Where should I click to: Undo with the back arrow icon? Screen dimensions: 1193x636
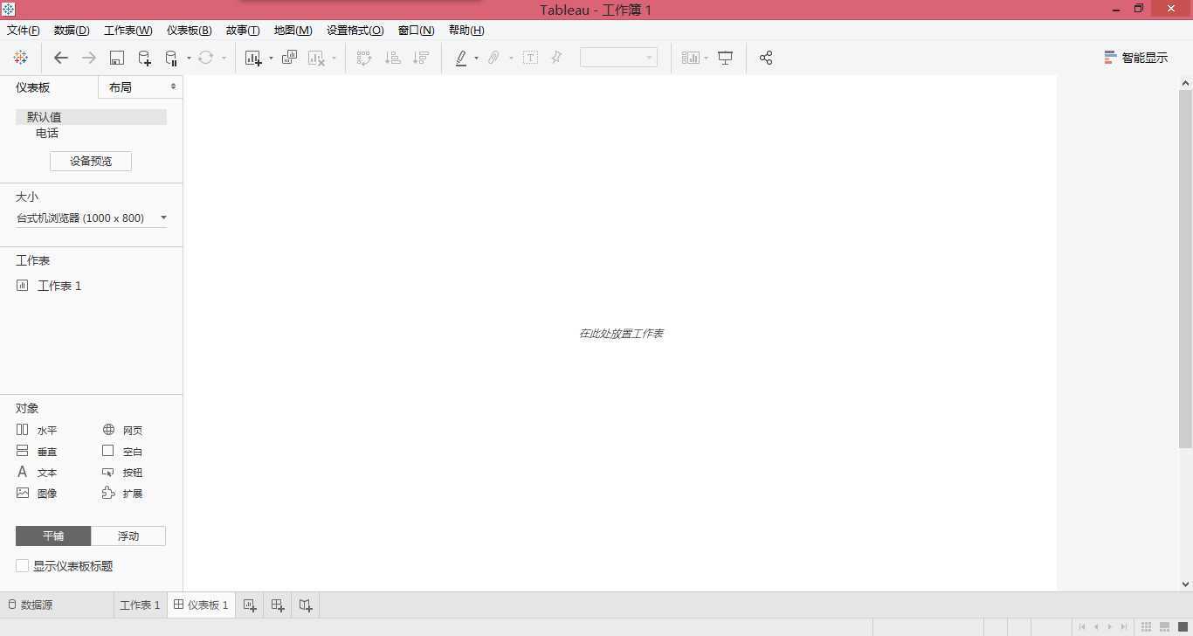click(61, 58)
